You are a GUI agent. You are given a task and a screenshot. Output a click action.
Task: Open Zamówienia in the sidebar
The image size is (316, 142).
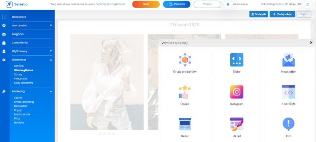(20, 42)
